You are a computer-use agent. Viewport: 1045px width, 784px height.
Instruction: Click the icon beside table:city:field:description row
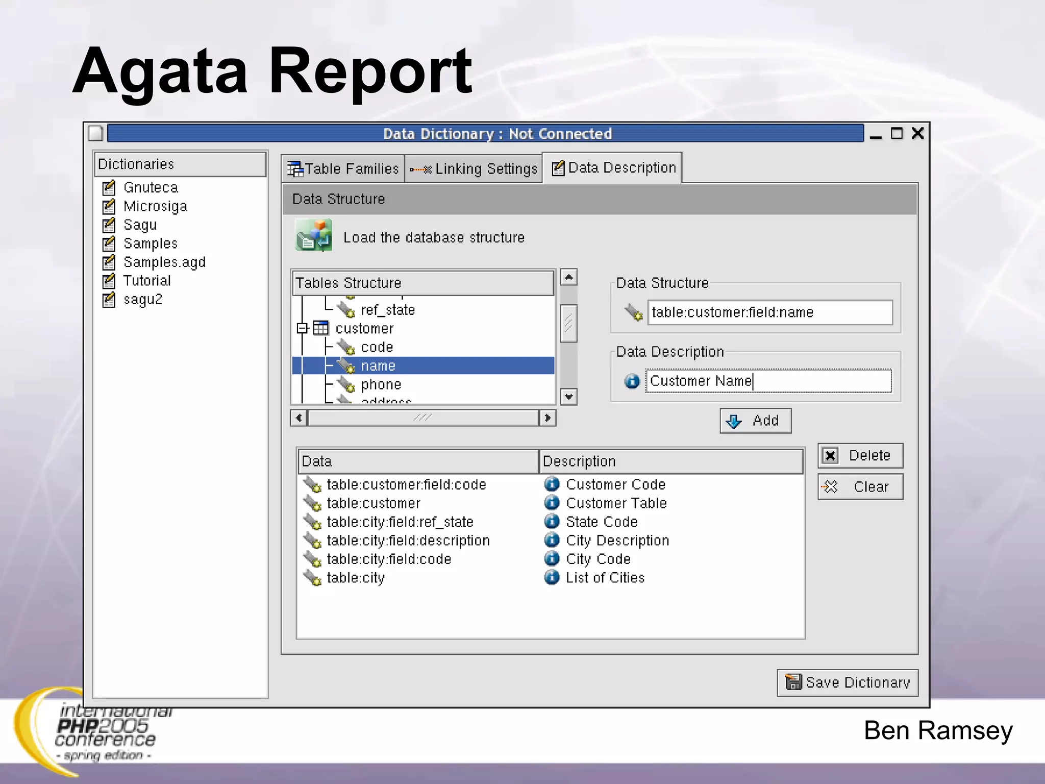point(312,541)
